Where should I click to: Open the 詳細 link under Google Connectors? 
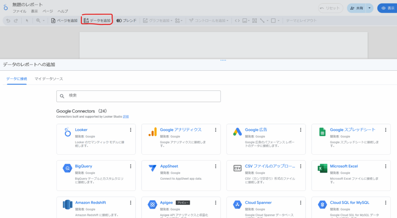pos(126,116)
